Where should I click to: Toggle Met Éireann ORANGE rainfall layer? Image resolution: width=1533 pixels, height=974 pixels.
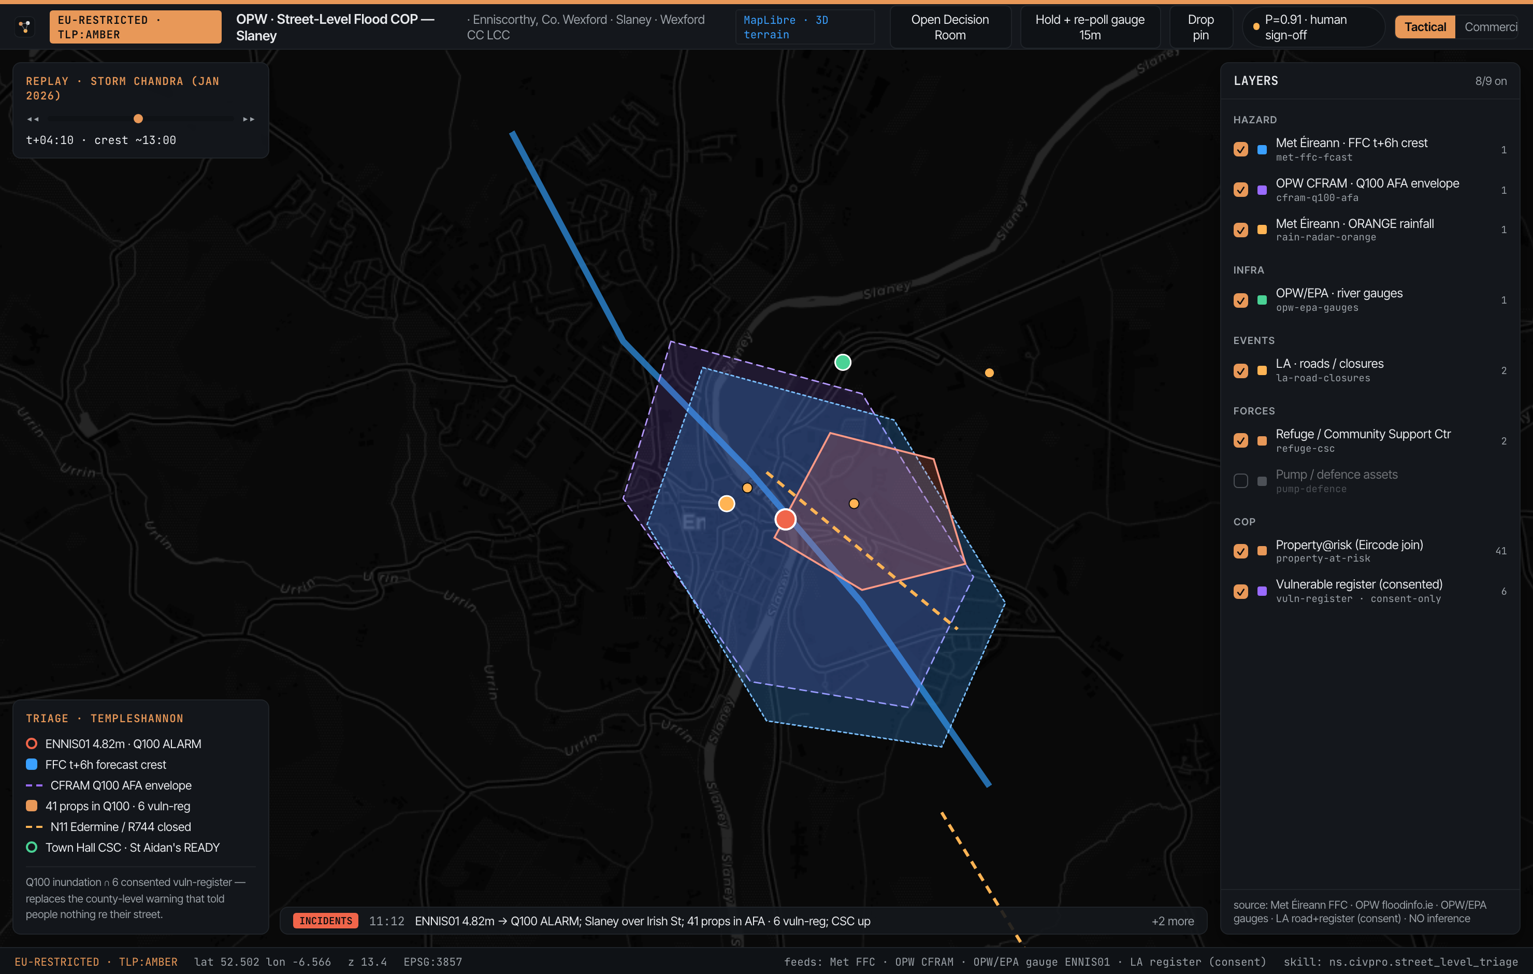[x=1241, y=230]
